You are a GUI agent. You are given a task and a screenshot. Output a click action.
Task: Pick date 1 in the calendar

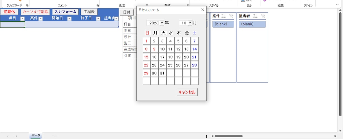[x=146, y=41]
